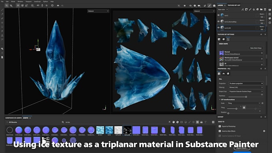Click the paint brush tool in left sidebar
This screenshot has height=153, width=272.
click(2, 10)
